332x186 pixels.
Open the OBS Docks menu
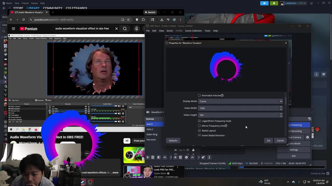[x=170, y=31]
